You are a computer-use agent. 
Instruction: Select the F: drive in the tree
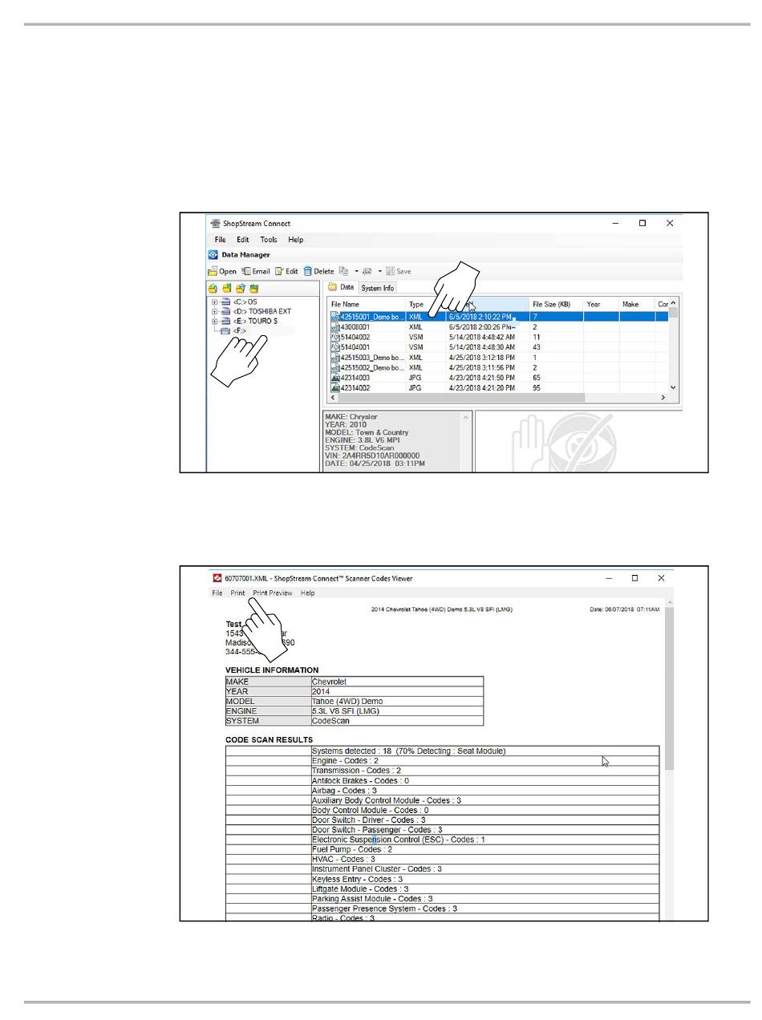239,330
